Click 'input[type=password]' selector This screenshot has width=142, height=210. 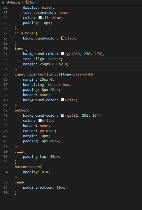(x=71, y=74)
